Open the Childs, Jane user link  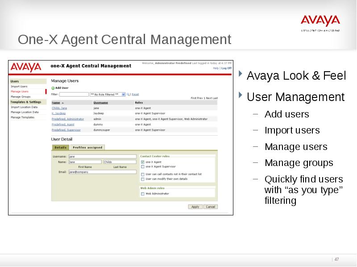(x=59, y=108)
